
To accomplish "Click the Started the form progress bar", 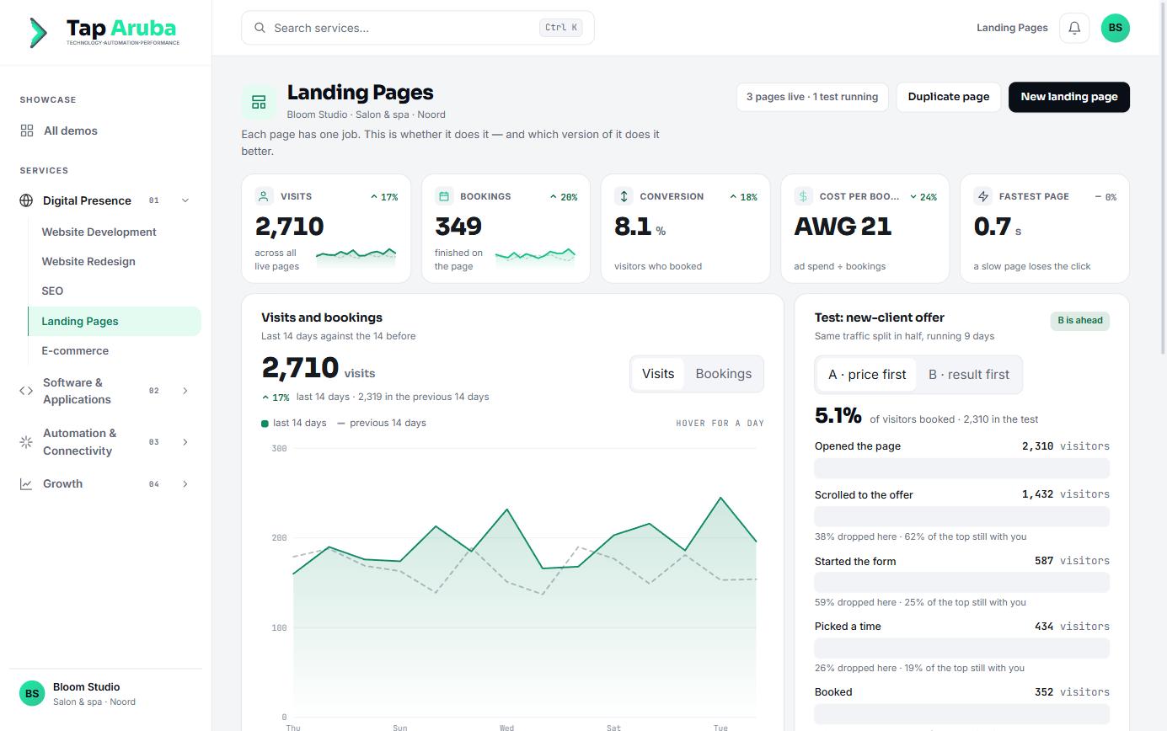I will pyautogui.click(x=962, y=582).
